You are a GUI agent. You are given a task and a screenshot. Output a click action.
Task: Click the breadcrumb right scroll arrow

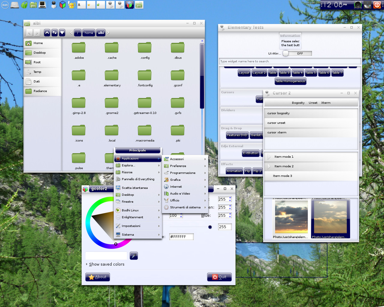[108, 33]
